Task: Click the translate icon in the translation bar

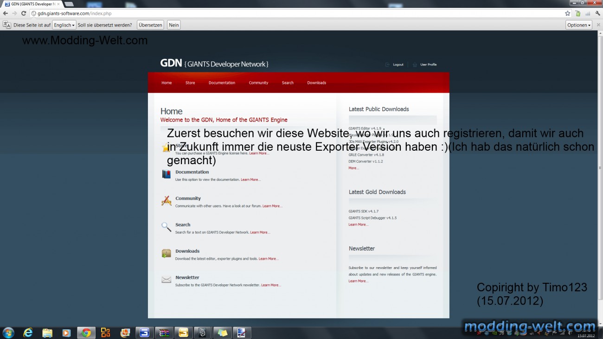Action: tap(7, 25)
